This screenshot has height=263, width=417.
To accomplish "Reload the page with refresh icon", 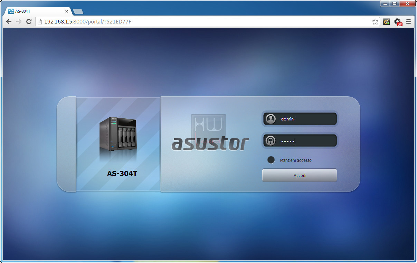I will click(x=29, y=22).
